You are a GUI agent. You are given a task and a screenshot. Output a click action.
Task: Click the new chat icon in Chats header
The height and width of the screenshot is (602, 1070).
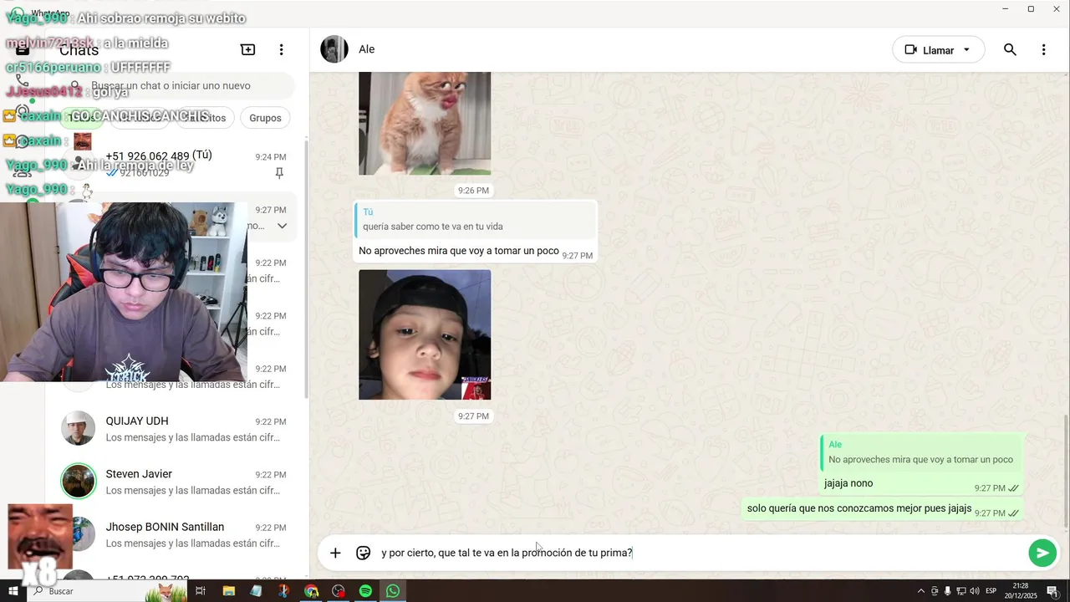pyautogui.click(x=247, y=49)
